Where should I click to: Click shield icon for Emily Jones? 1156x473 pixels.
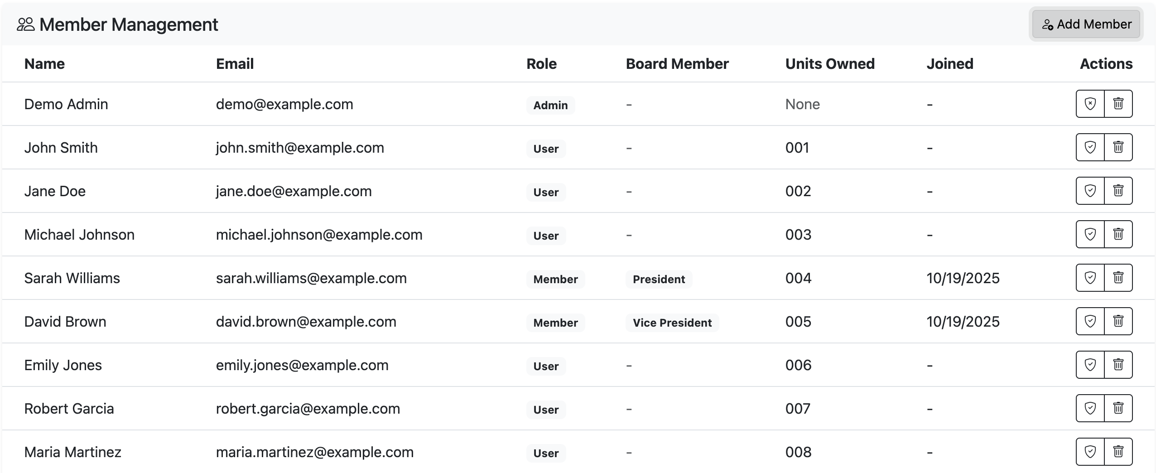pyautogui.click(x=1090, y=365)
